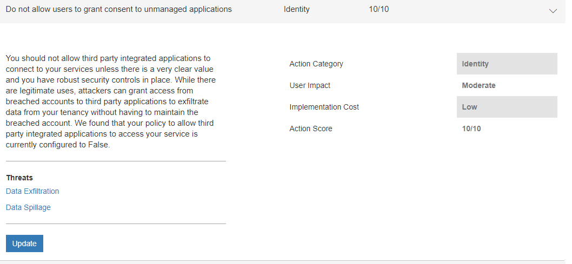
Task: Click the 10/10 Action Score value
Action: click(x=471, y=128)
